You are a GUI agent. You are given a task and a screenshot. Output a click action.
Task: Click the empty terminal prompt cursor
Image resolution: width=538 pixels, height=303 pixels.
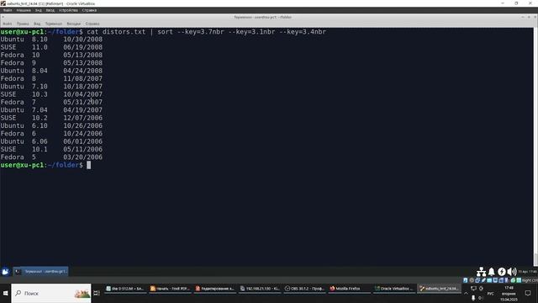tap(89, 165)
